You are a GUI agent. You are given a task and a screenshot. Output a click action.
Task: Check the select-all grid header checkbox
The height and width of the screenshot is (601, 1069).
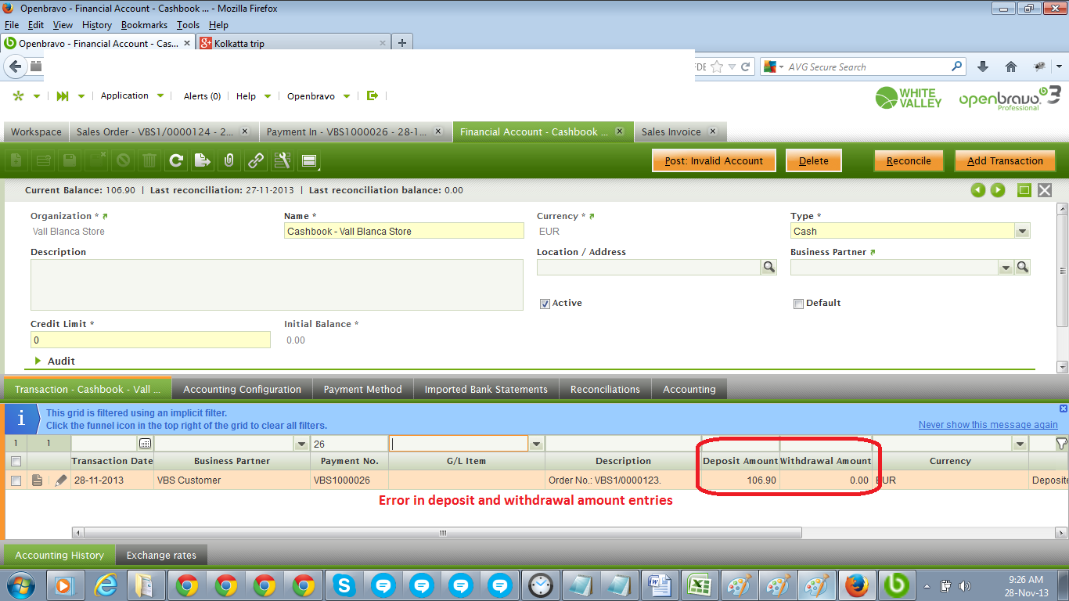pyautogui.click(x=16, y=462)
